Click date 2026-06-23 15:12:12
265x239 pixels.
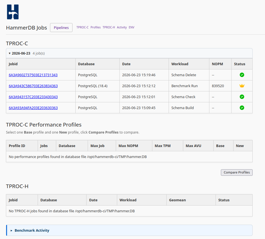click(x=139, y=86)
